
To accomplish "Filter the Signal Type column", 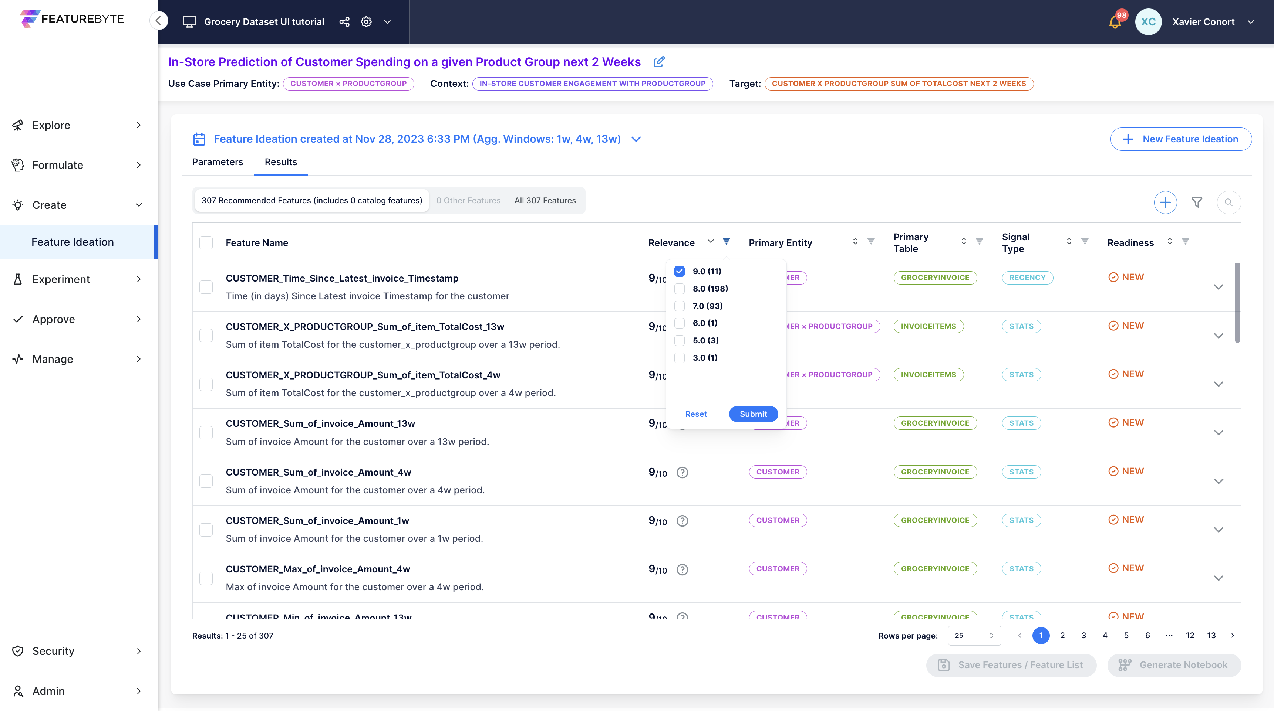I will point(1085,241).
